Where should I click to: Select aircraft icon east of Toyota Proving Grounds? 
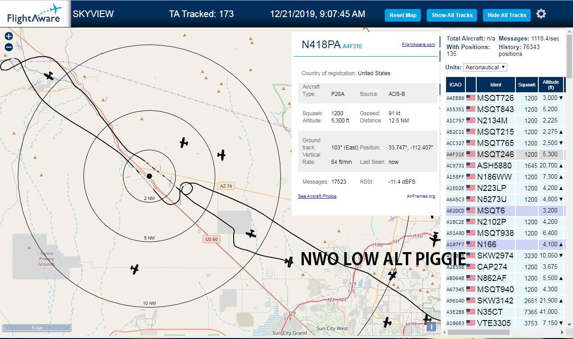click(x=134, y=269)
